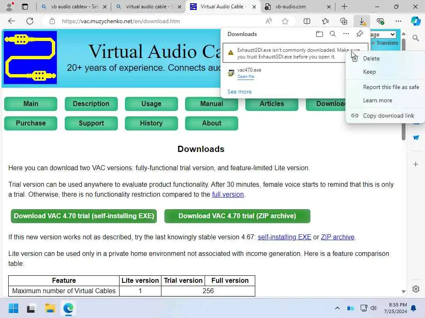The image size is (425, 318).
Task: Search downloads with magnifier icon
Action: pos(332,34)
